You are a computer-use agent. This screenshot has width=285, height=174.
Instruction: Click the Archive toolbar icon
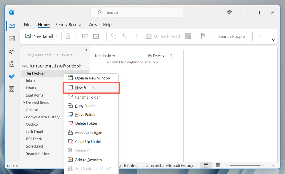[x=85, y=36]
